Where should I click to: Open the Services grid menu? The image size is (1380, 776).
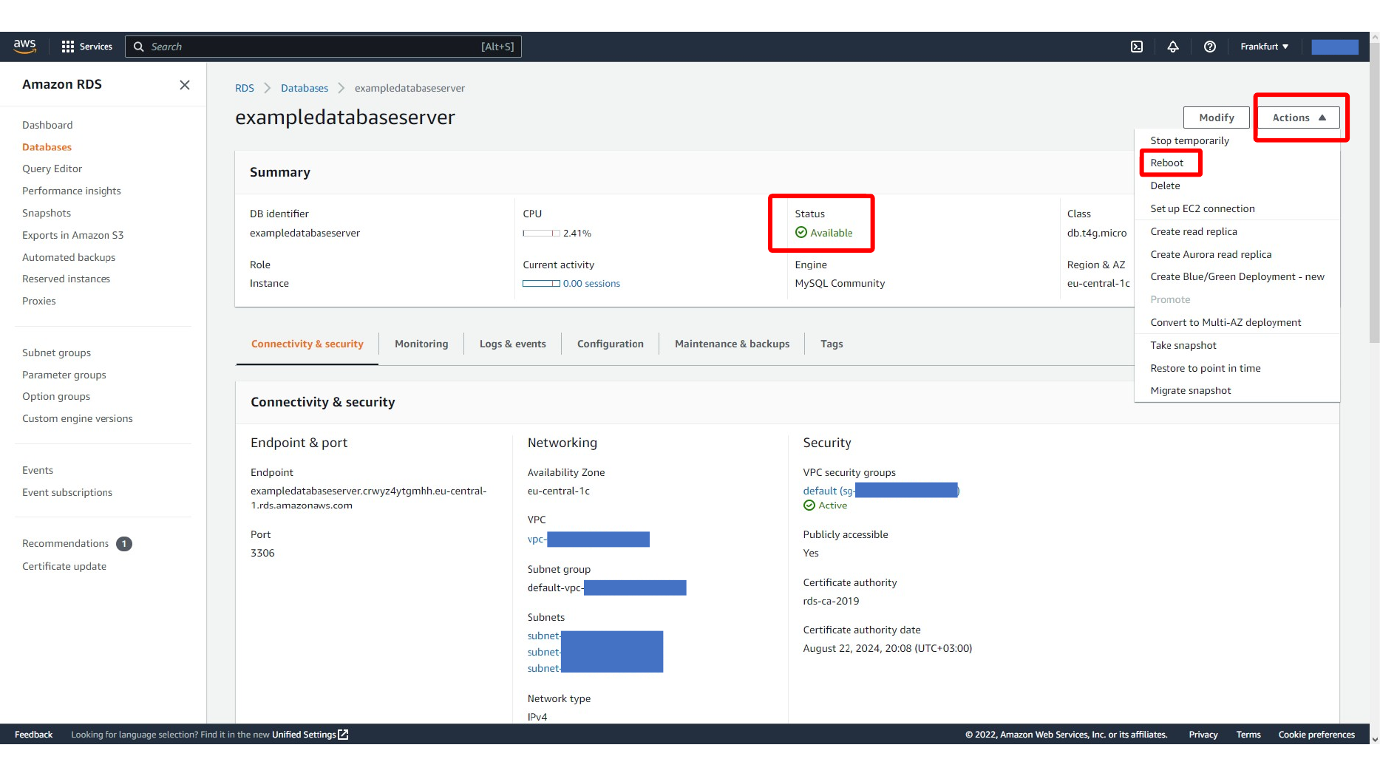point(87,47)
